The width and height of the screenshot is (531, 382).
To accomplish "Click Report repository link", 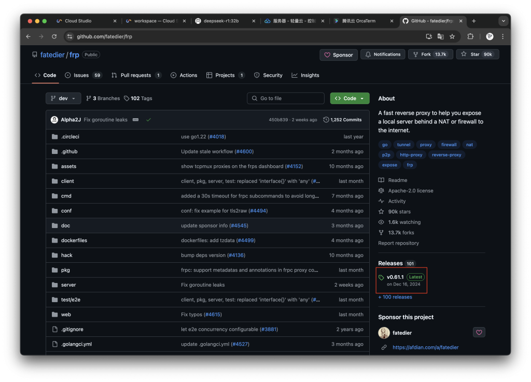I will click(x=398, y=243).
